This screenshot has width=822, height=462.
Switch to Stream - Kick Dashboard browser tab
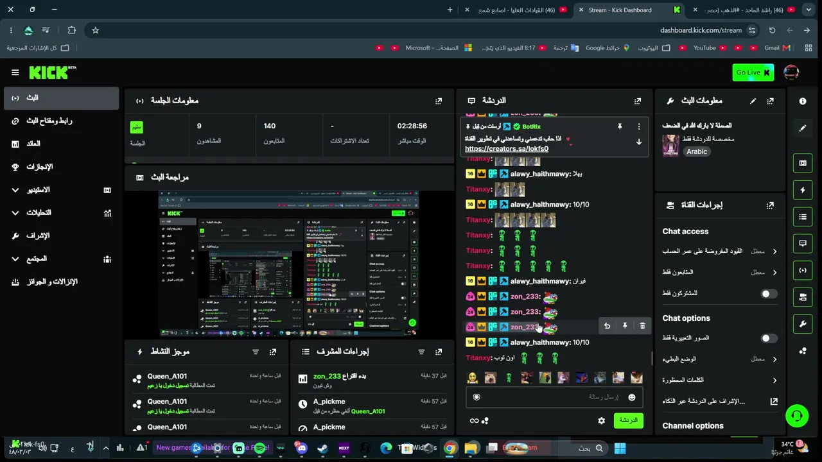tap(629, 10)
